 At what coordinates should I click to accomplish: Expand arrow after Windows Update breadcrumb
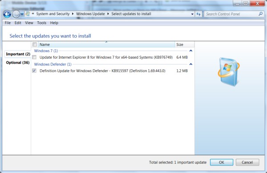[108, 14]
